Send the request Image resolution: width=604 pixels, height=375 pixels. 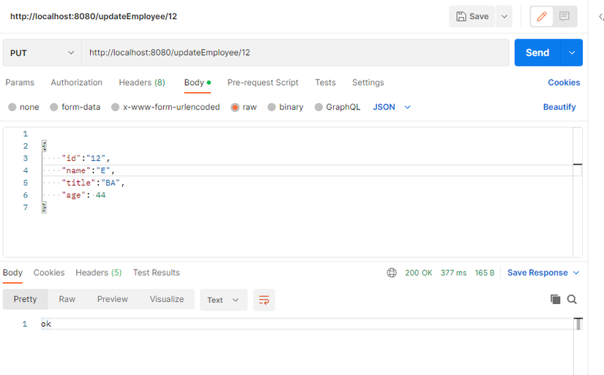pos(537,53)
